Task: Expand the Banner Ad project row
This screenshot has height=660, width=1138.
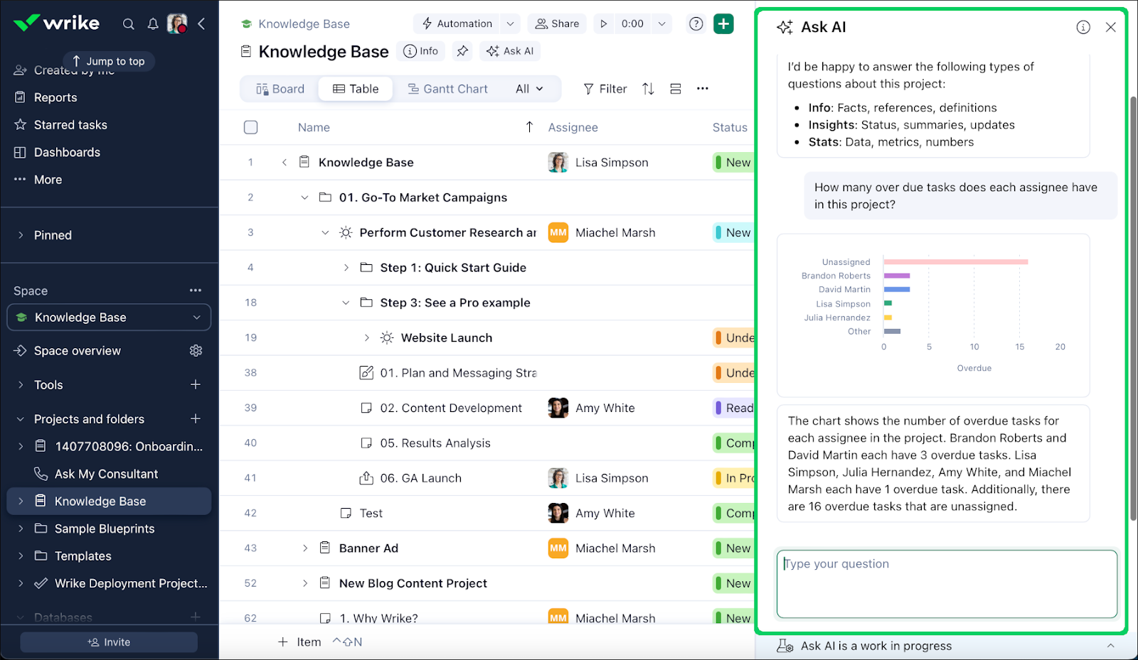Action: [304, 548]
